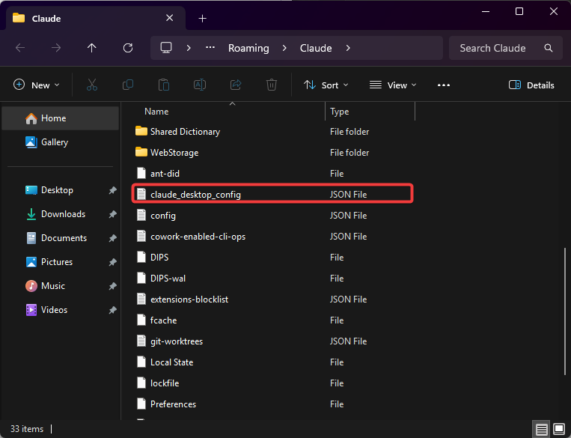
Task: Expand the chevron after the monitor icon
Action: [x=189, y=48]
